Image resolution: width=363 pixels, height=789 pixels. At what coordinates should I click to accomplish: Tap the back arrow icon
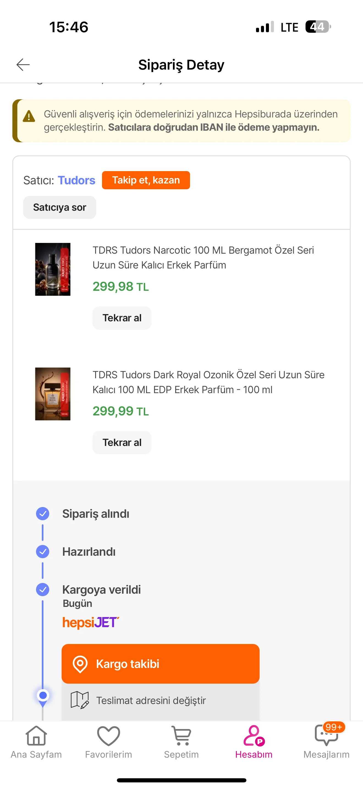point(23,65)
